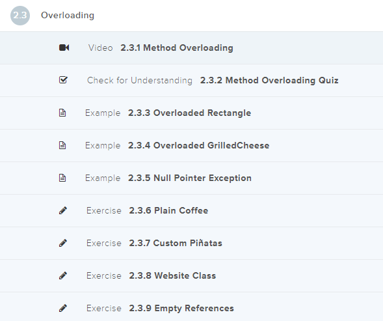Viewport: 383px width, 321px height.
Task: Start the 2.3.9 Empty References exercise
Action: (191, 307)
